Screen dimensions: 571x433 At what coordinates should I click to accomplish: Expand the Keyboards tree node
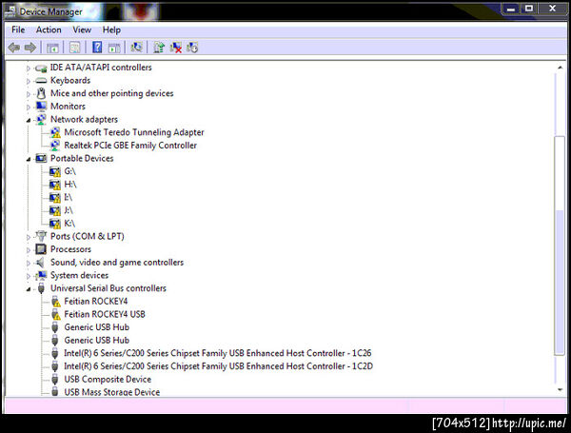(x=28, y=81)
